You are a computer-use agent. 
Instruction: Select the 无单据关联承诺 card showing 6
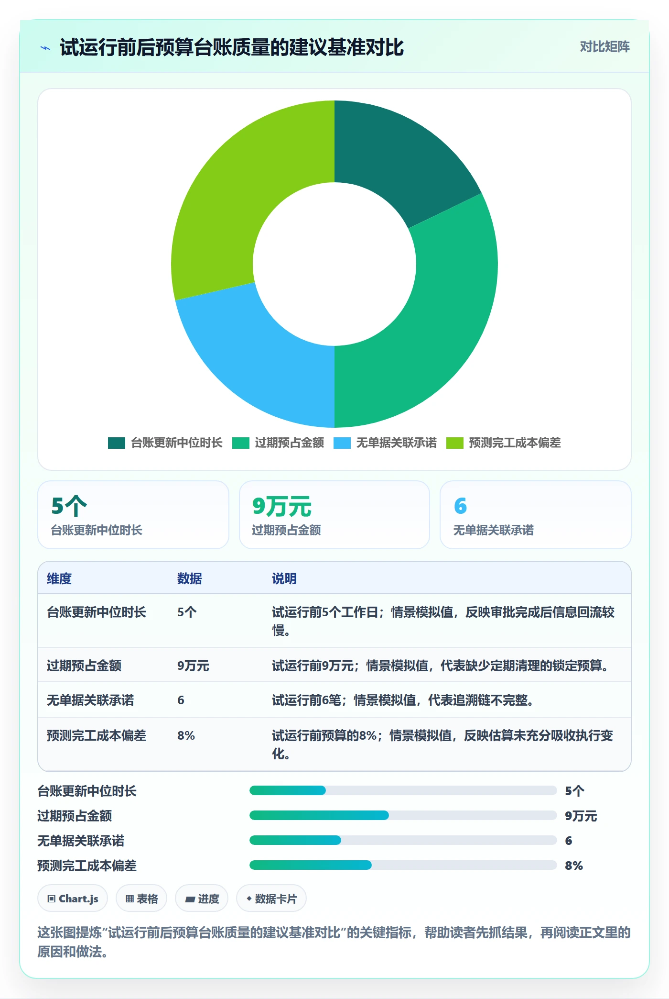click(536, 515)
